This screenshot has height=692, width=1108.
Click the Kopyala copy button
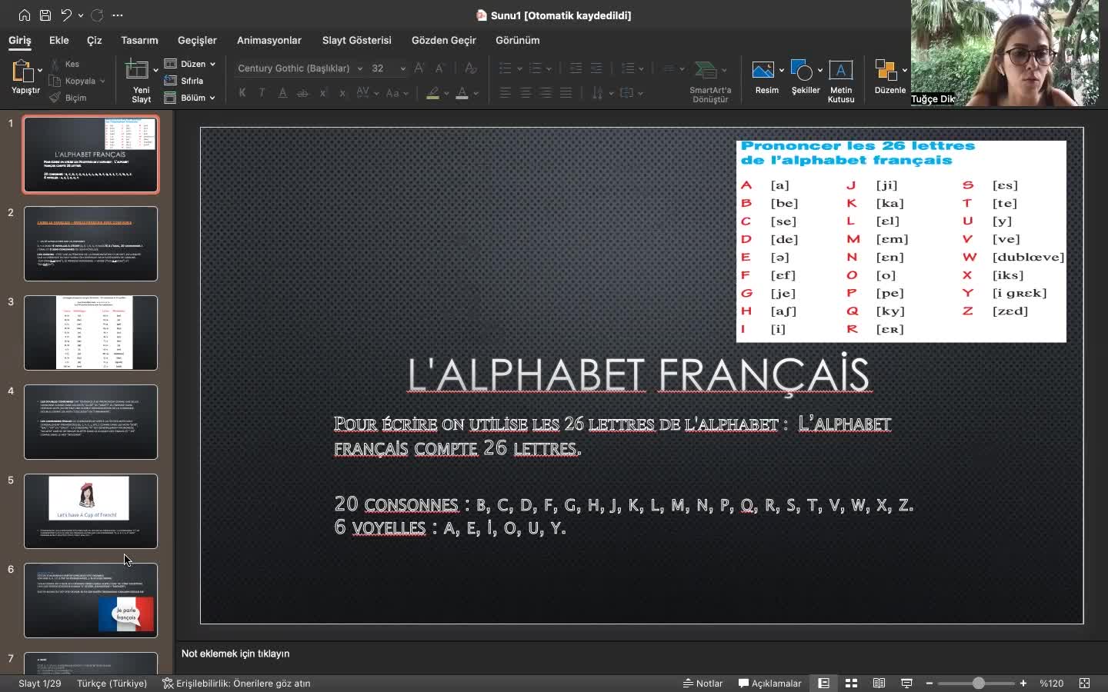pos(72,81)
